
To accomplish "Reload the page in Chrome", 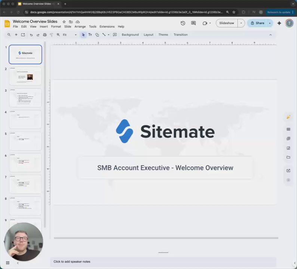I will coord(18,12).
